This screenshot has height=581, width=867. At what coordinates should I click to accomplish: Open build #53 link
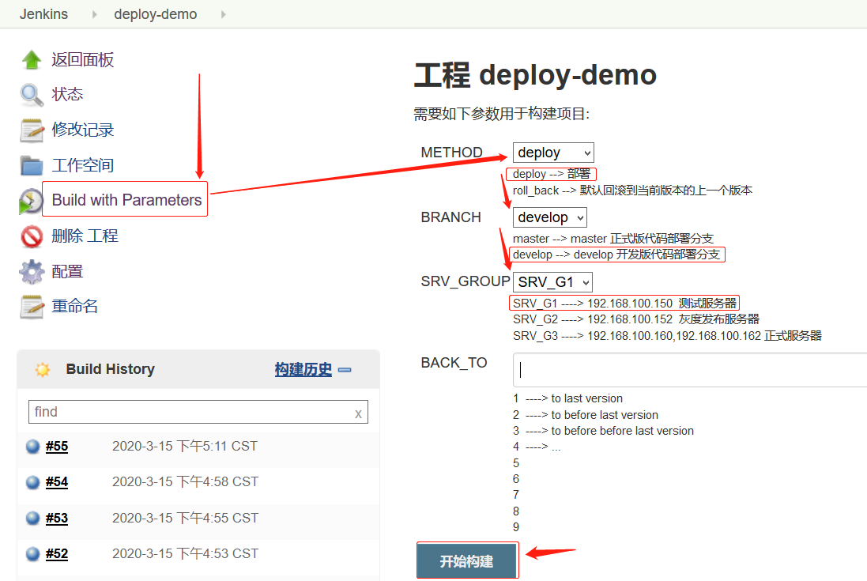coord(57,518)
